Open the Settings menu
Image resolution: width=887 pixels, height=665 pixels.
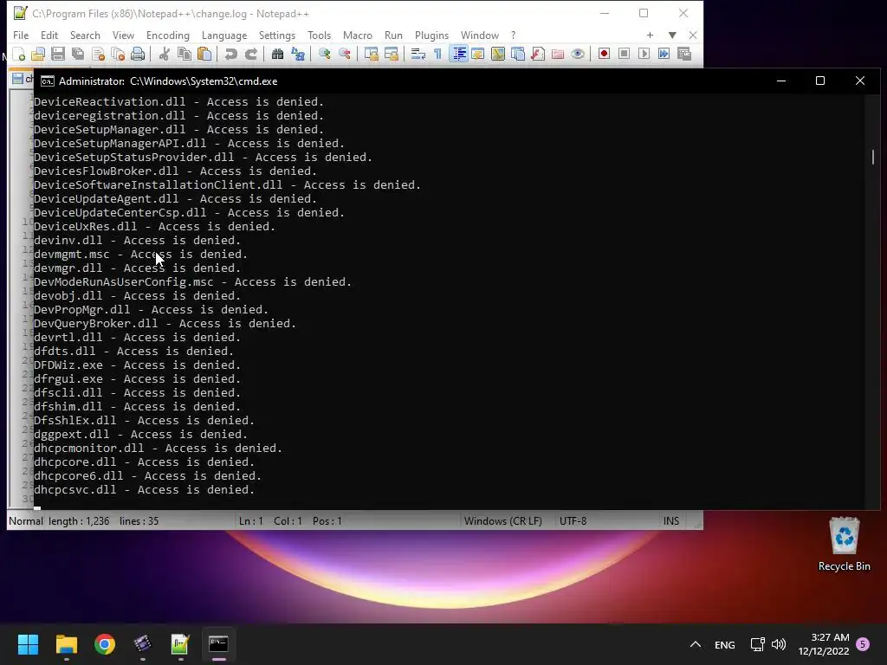(x=277, y=35)
